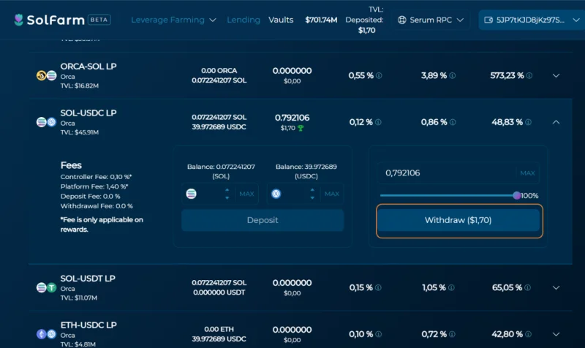This screenshot has width=585, height=348.
Task: Click the SOL amount stepper arrows
Action: [x=227, y=194]
